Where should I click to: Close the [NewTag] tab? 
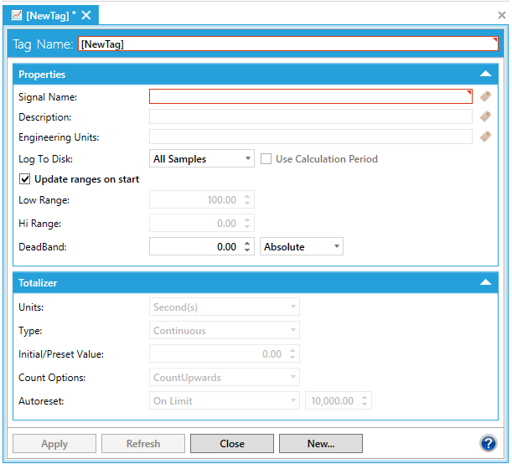(85, 15)
